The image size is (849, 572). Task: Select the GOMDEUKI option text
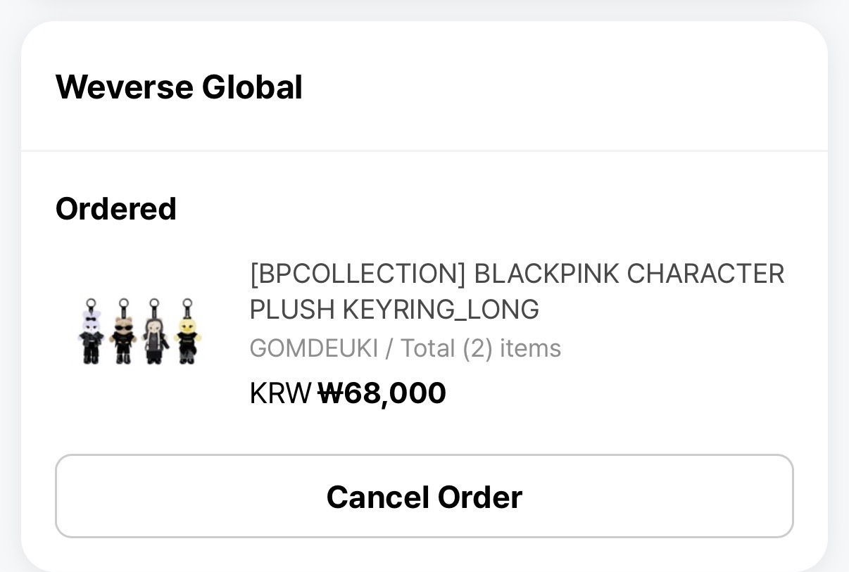pos(313,348)
